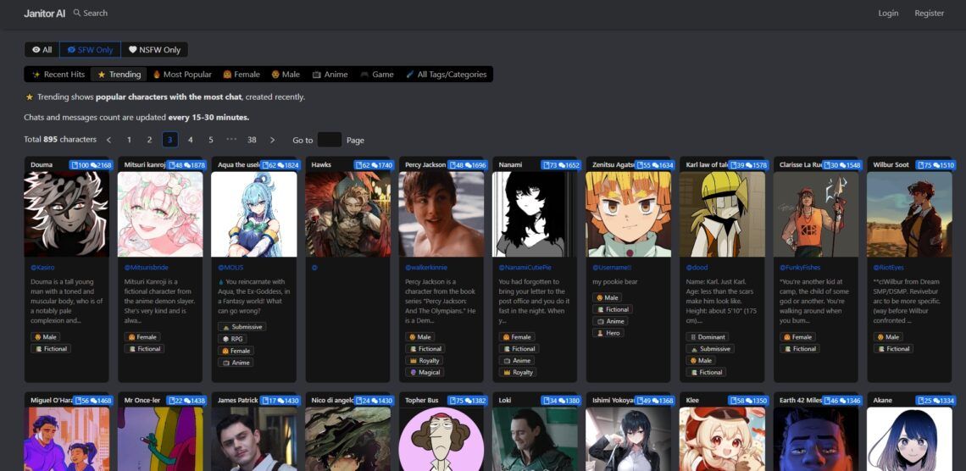Click the Login link
The height and width of the screenshot is (471, 966).
pyautogui.click(x=888, y=14)
